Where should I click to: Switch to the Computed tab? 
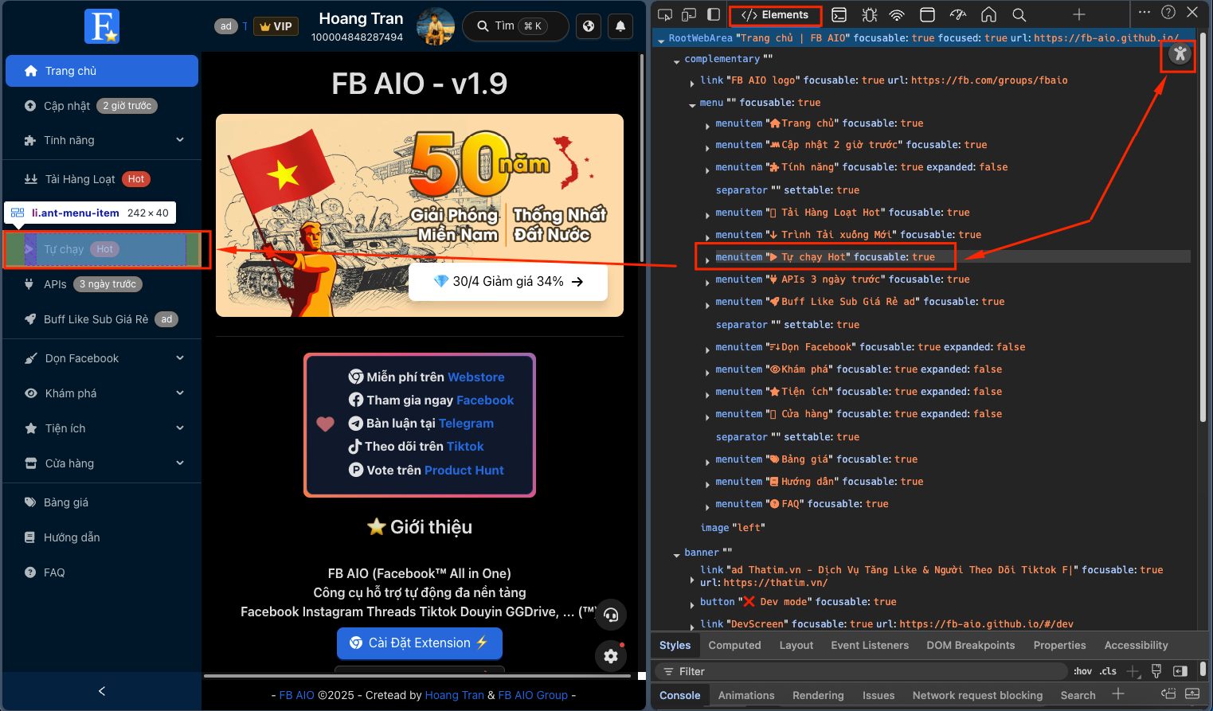734,645
